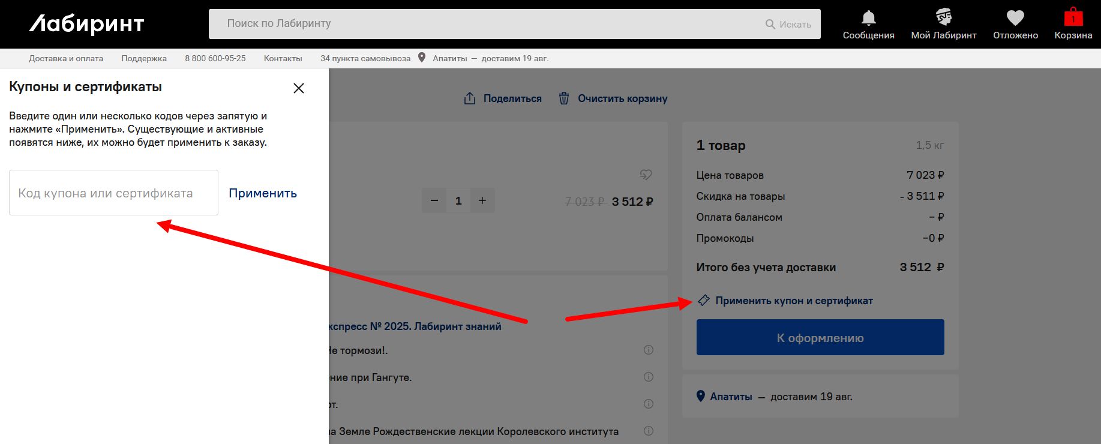Click the К оформлению button
This screenshot has width=1101, height=444.
click(x=820, y=337)
